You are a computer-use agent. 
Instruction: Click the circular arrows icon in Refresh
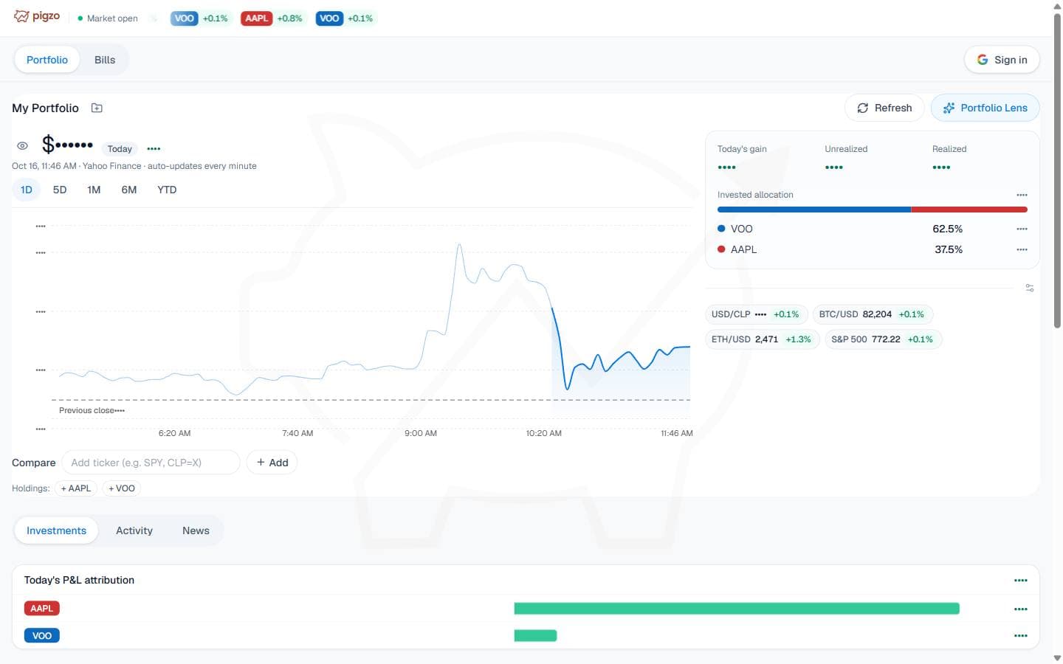[862, 108]
